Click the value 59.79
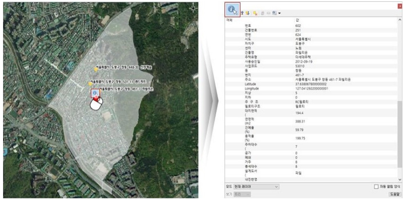Image resolution: width=408 pixels, height=199 pixels. [x=299, y=130]
